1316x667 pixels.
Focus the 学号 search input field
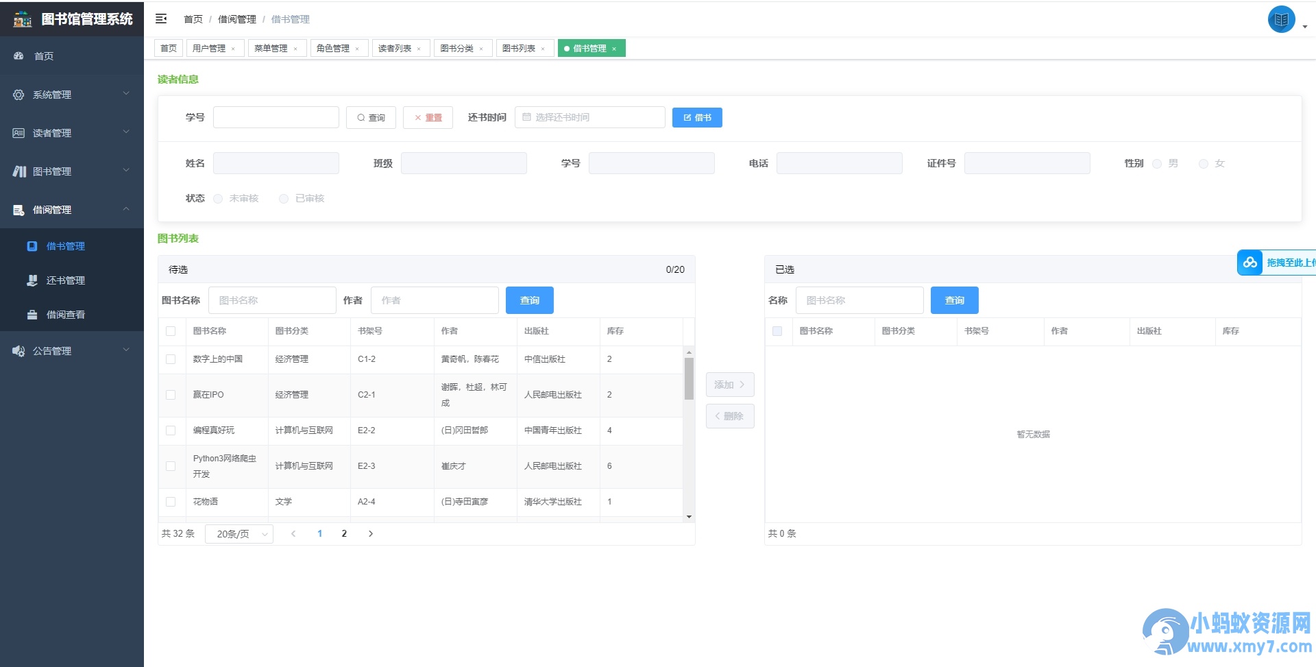276,117
